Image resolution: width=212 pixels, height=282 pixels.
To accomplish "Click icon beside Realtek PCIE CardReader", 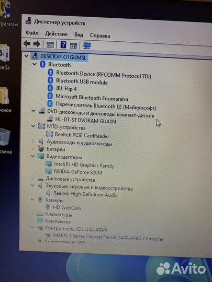I will click(49, 134).
